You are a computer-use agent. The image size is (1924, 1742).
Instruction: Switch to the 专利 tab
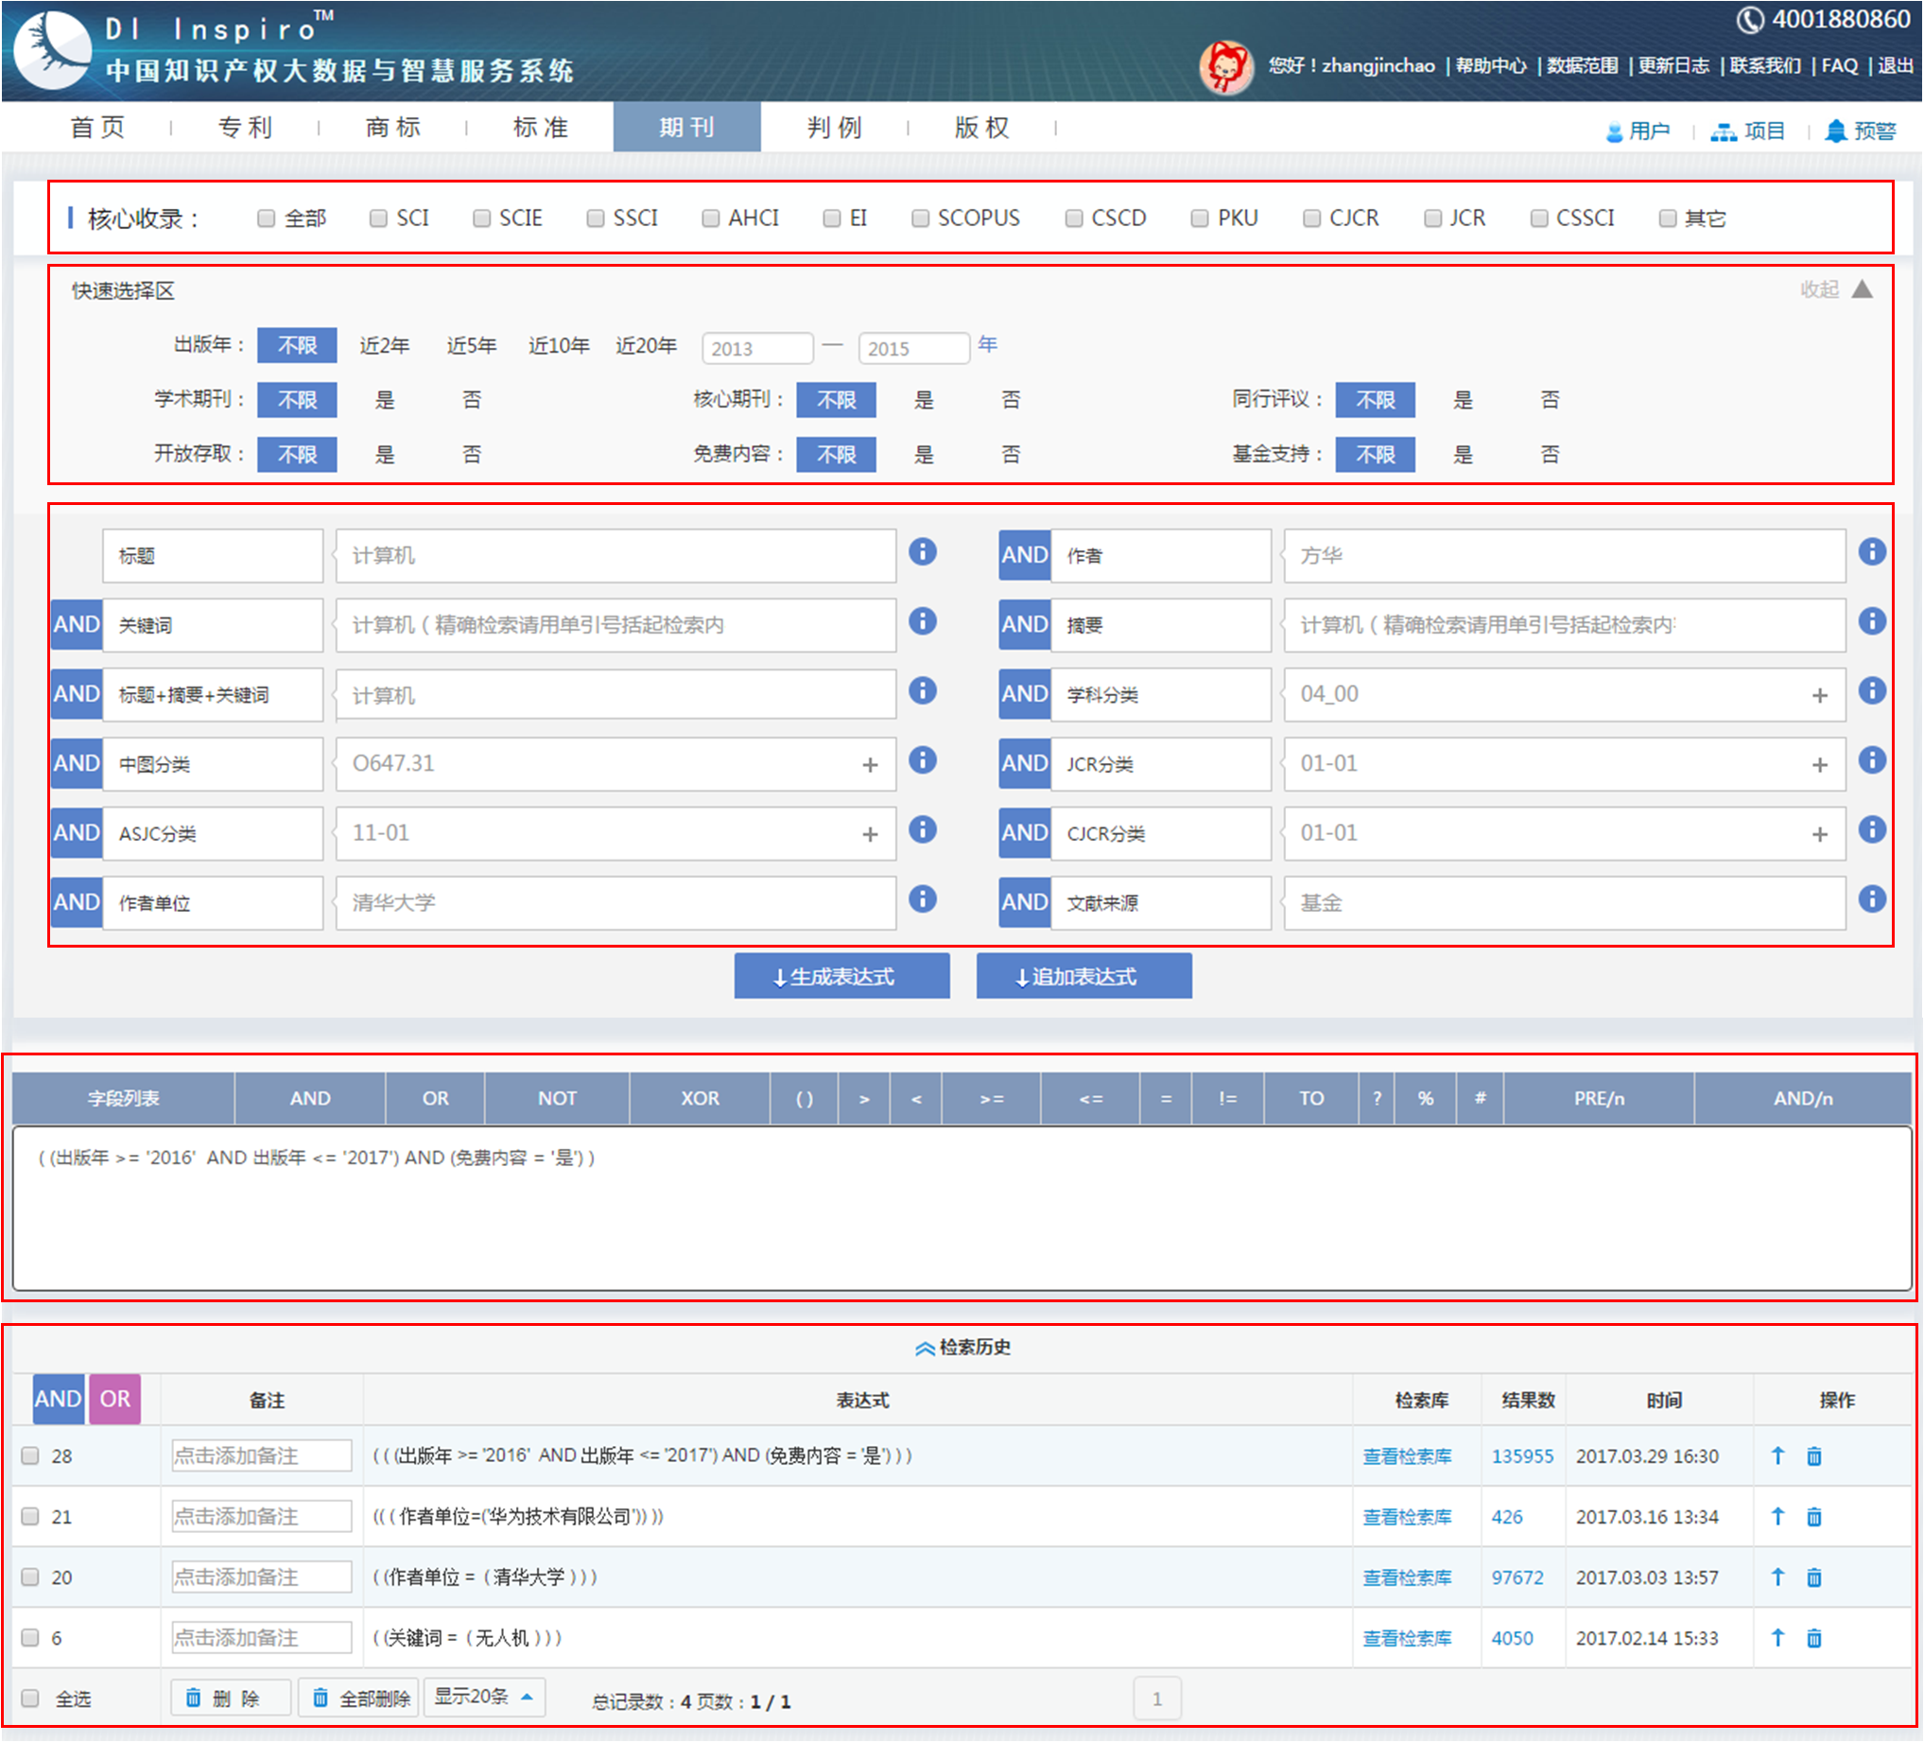click(245, 128)
